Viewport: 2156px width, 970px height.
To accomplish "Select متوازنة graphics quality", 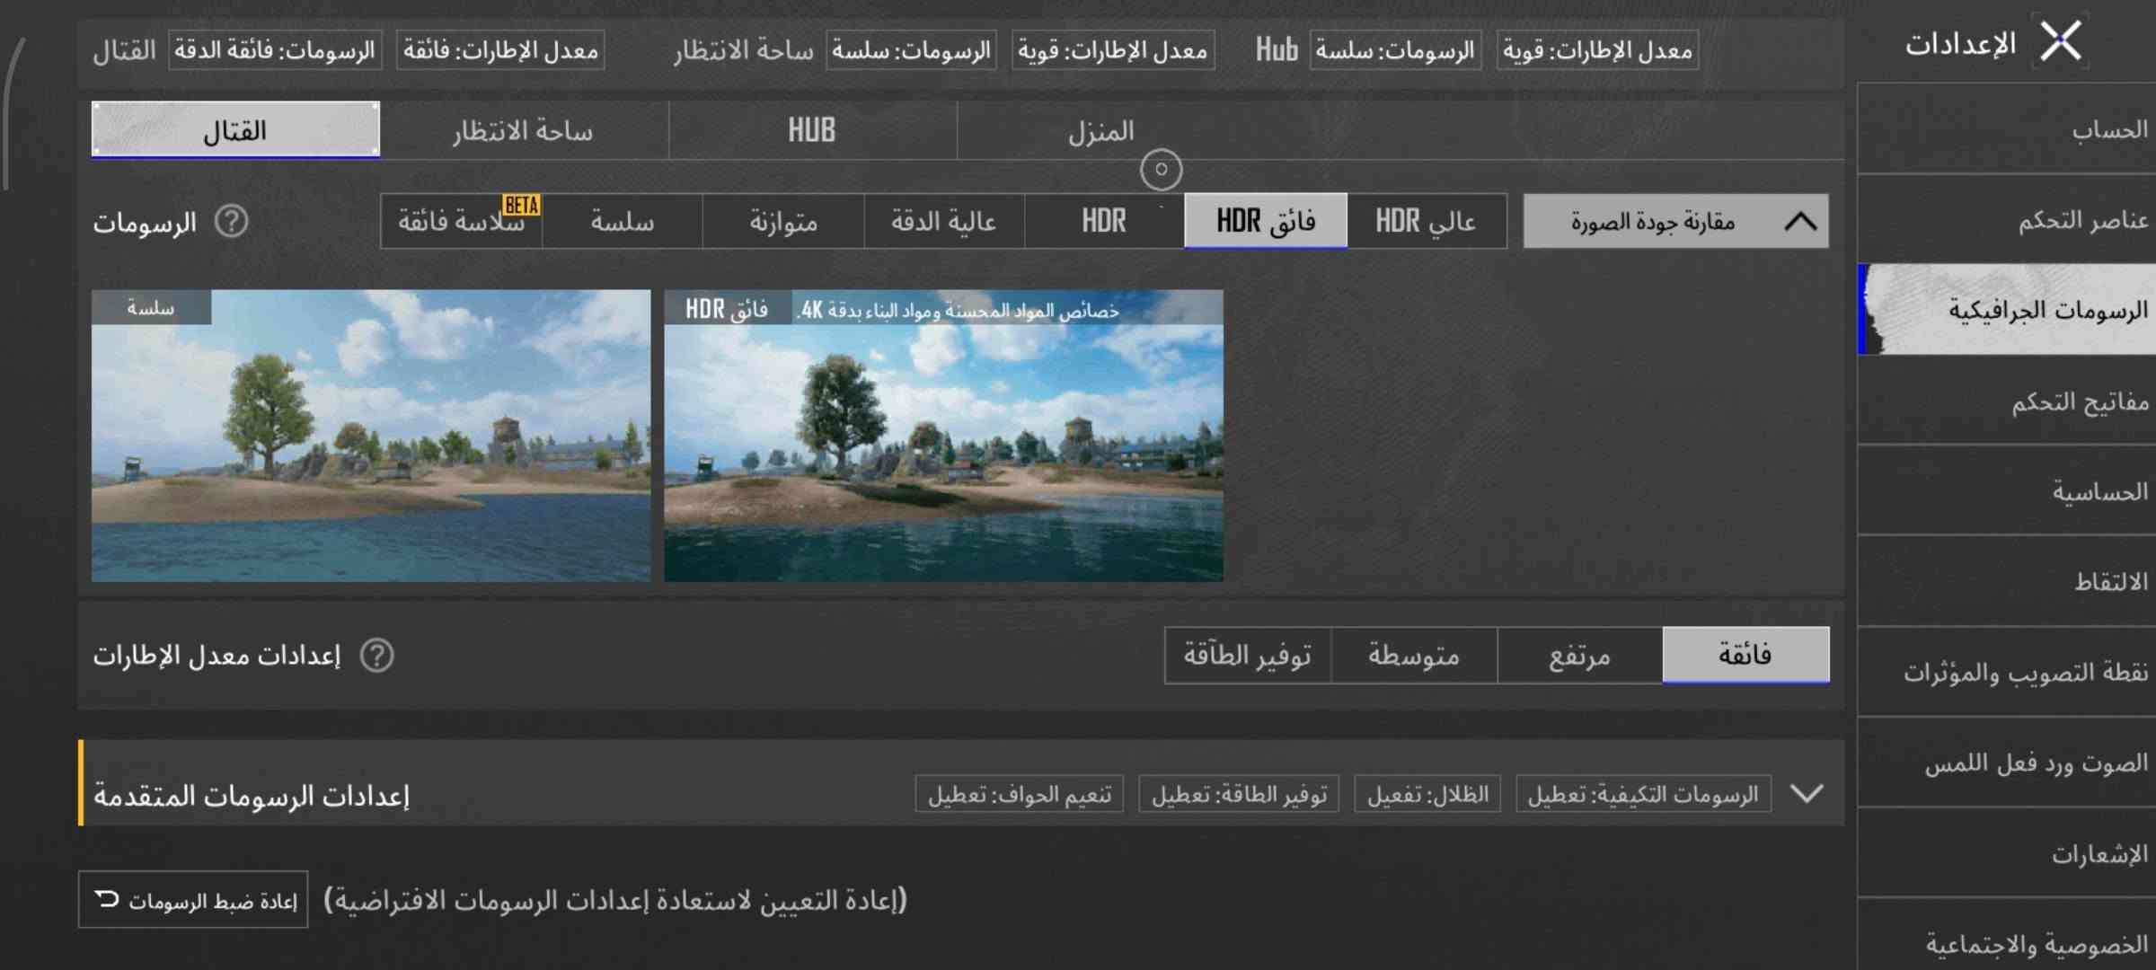I will pyautogui.click(x=783, y=221).
